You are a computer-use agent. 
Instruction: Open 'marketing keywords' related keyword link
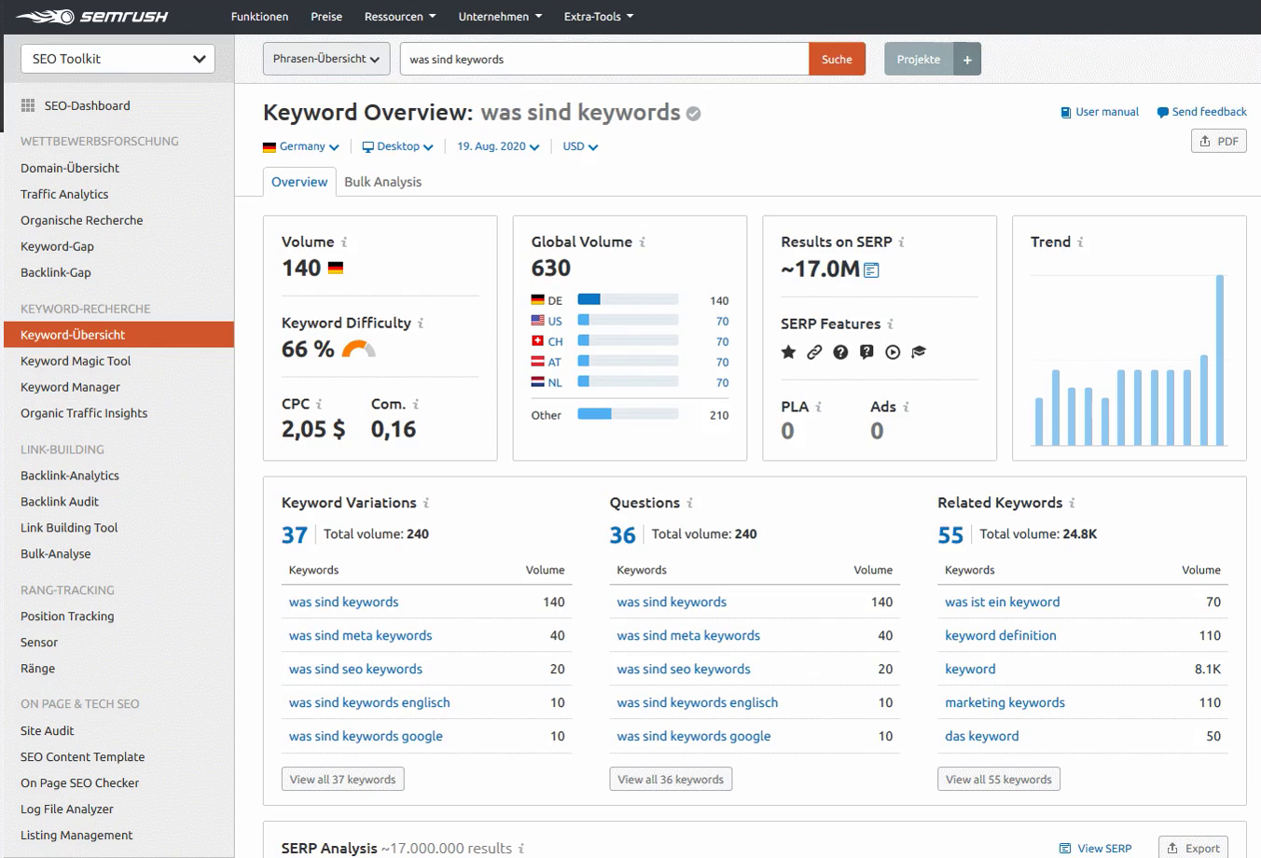click(x=1005, y=702)
